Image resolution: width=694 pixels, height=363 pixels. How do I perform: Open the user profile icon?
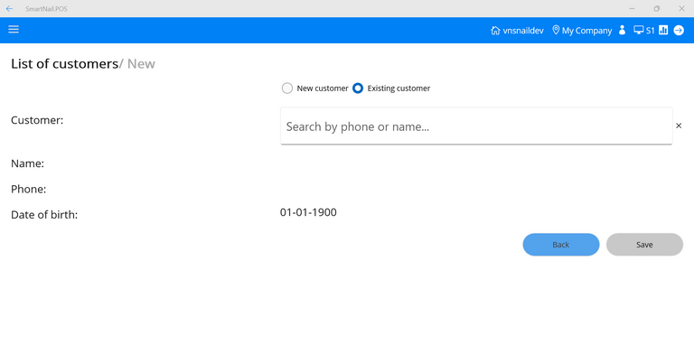(x=622, y=31)
